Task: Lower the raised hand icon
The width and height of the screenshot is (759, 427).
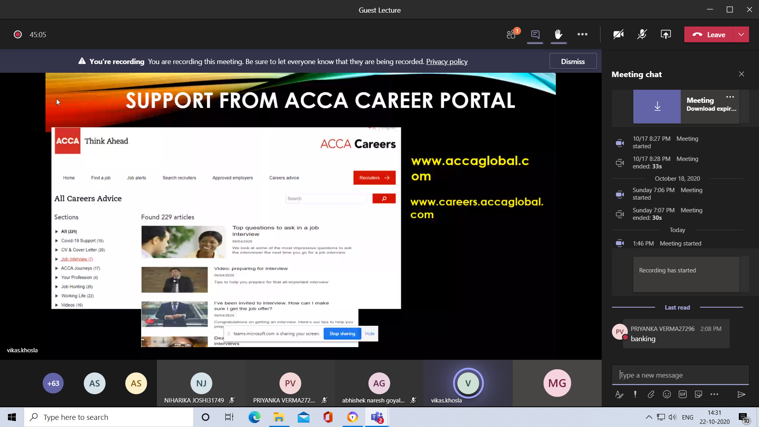Action: pyautogui.click(x=558, y=34)
